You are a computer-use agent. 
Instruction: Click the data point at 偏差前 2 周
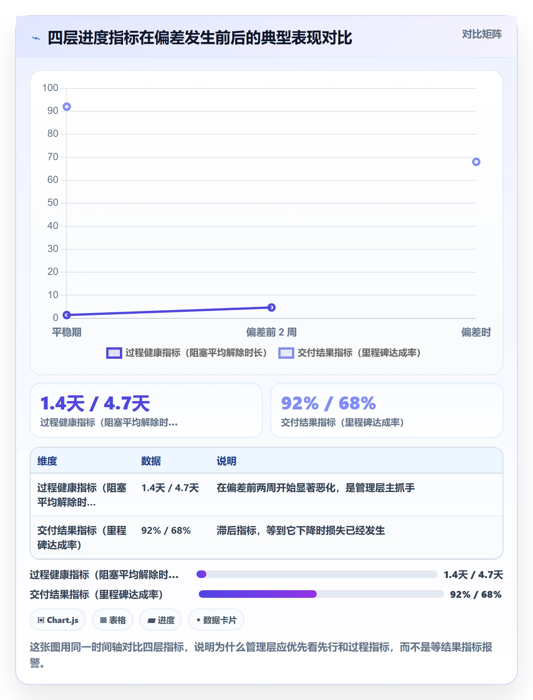271,307
